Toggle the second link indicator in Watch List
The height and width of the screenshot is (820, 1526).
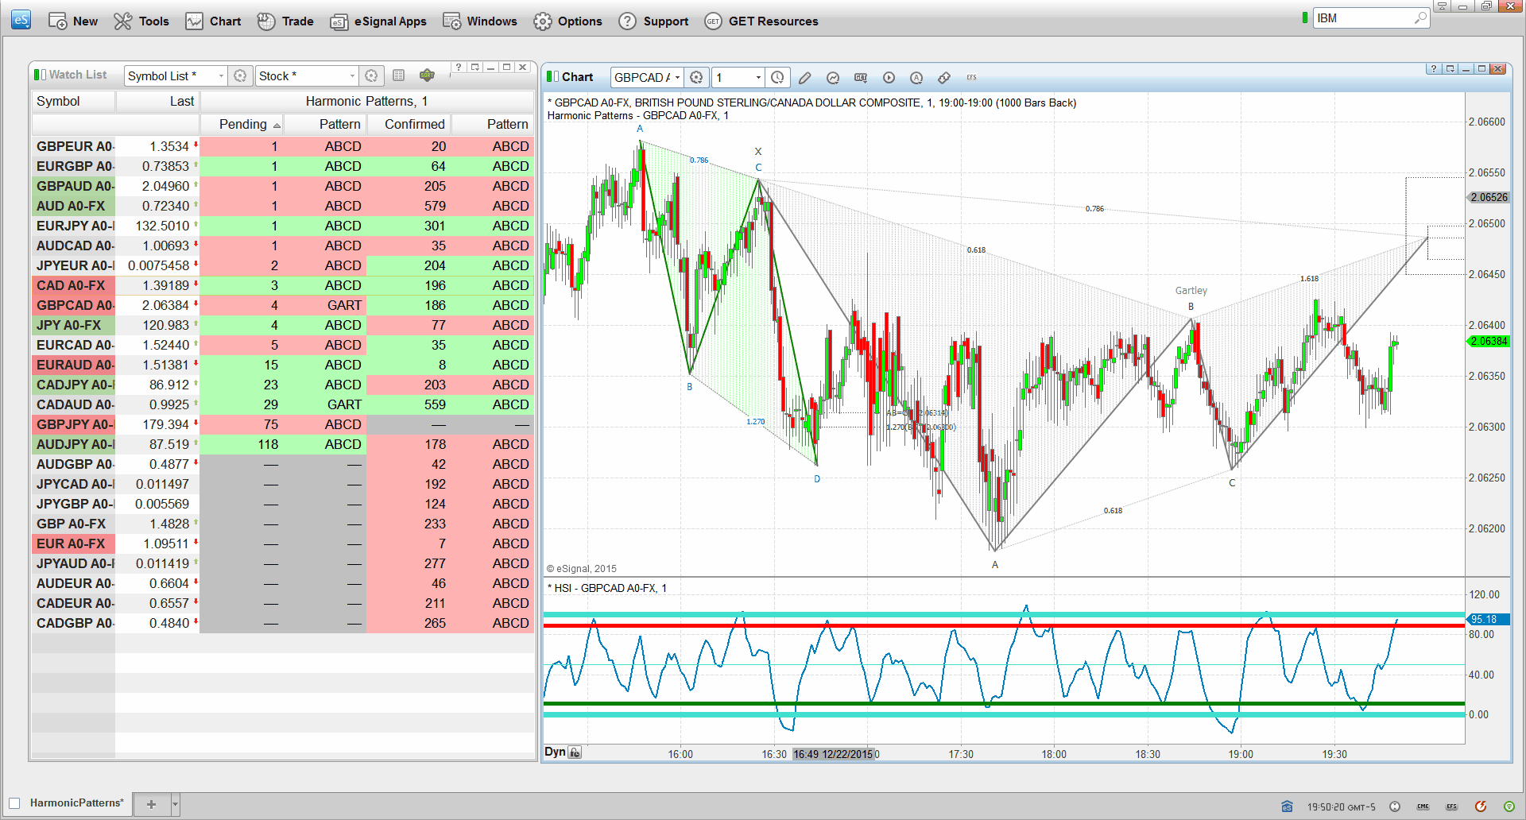pos(44,75)
